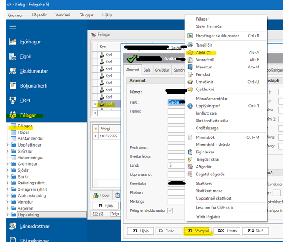This screenshot has height=242, width=283.
Task: Click the hamburger menu icon in sidebar
Action: 13,26
